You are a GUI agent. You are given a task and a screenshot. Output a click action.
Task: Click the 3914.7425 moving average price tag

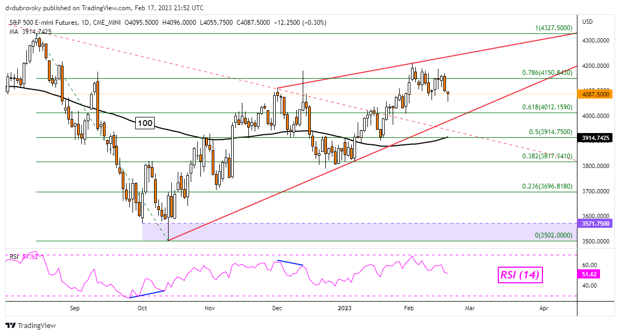(595, 138)
